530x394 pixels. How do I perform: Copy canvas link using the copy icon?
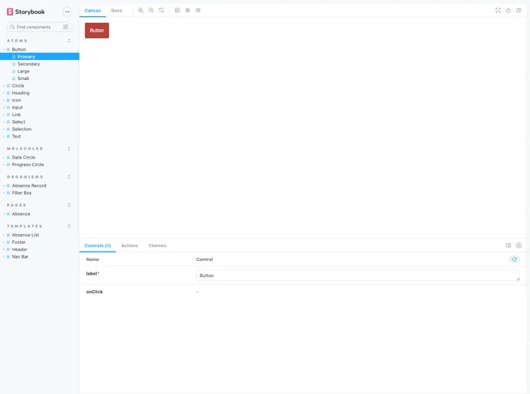pos(518,10)
